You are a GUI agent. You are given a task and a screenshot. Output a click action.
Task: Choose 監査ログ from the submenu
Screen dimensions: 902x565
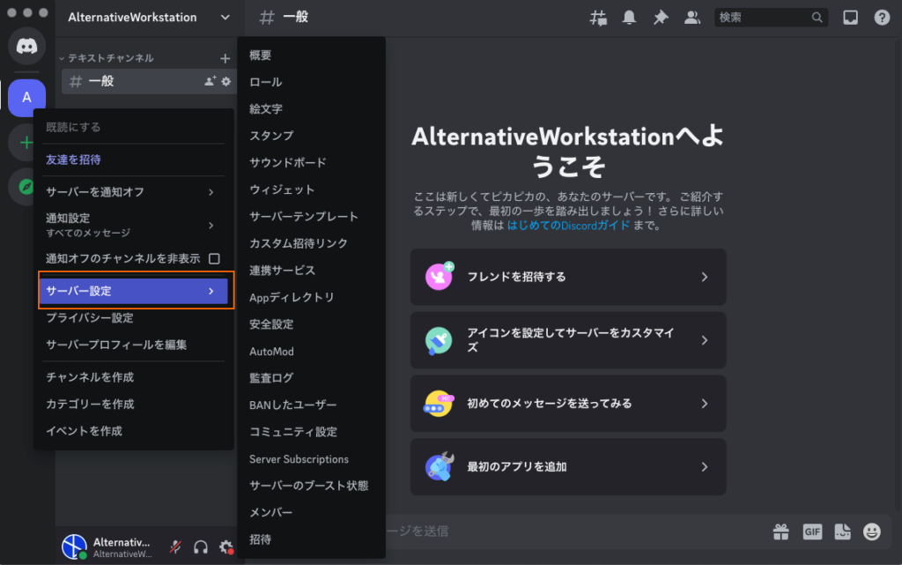coord(271,378)
